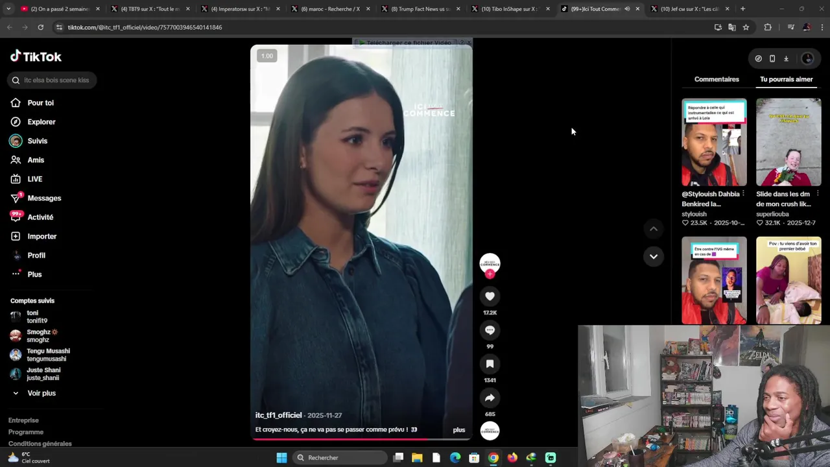Like the video with heart icon
Image resolution: width=830 pixels, height=467 pixels.
tap(490, 296)
